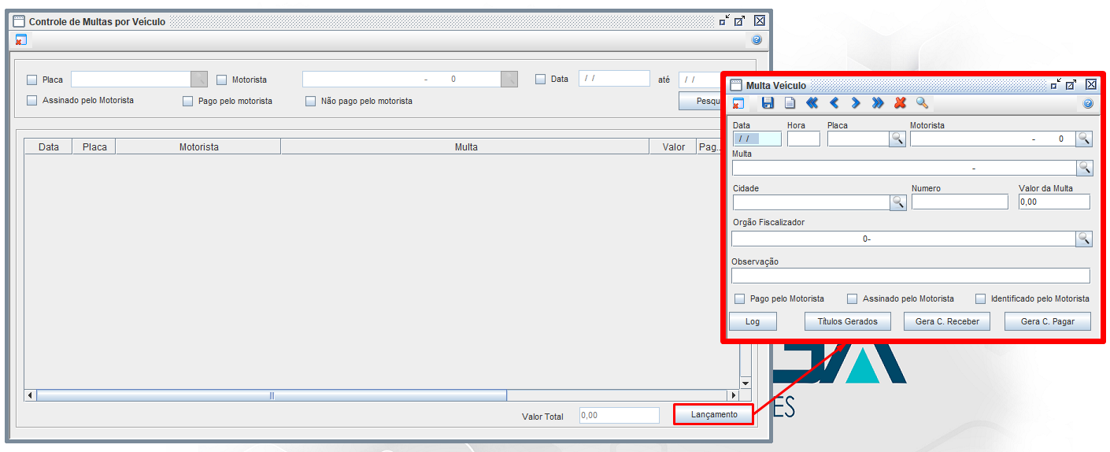Tick the Não pago pelo motorista filter
Viewport: 1110px width, 452px height.
point(311,101)
